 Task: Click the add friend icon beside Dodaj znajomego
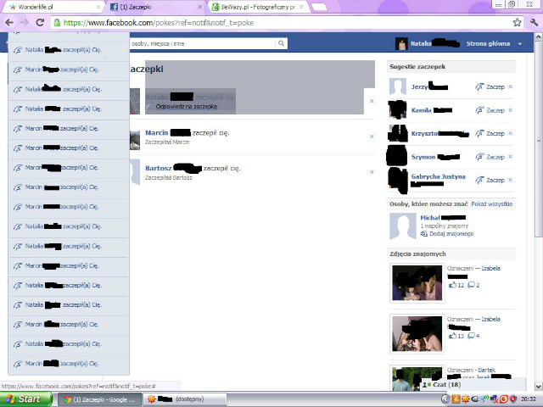(x=424, y=234)
